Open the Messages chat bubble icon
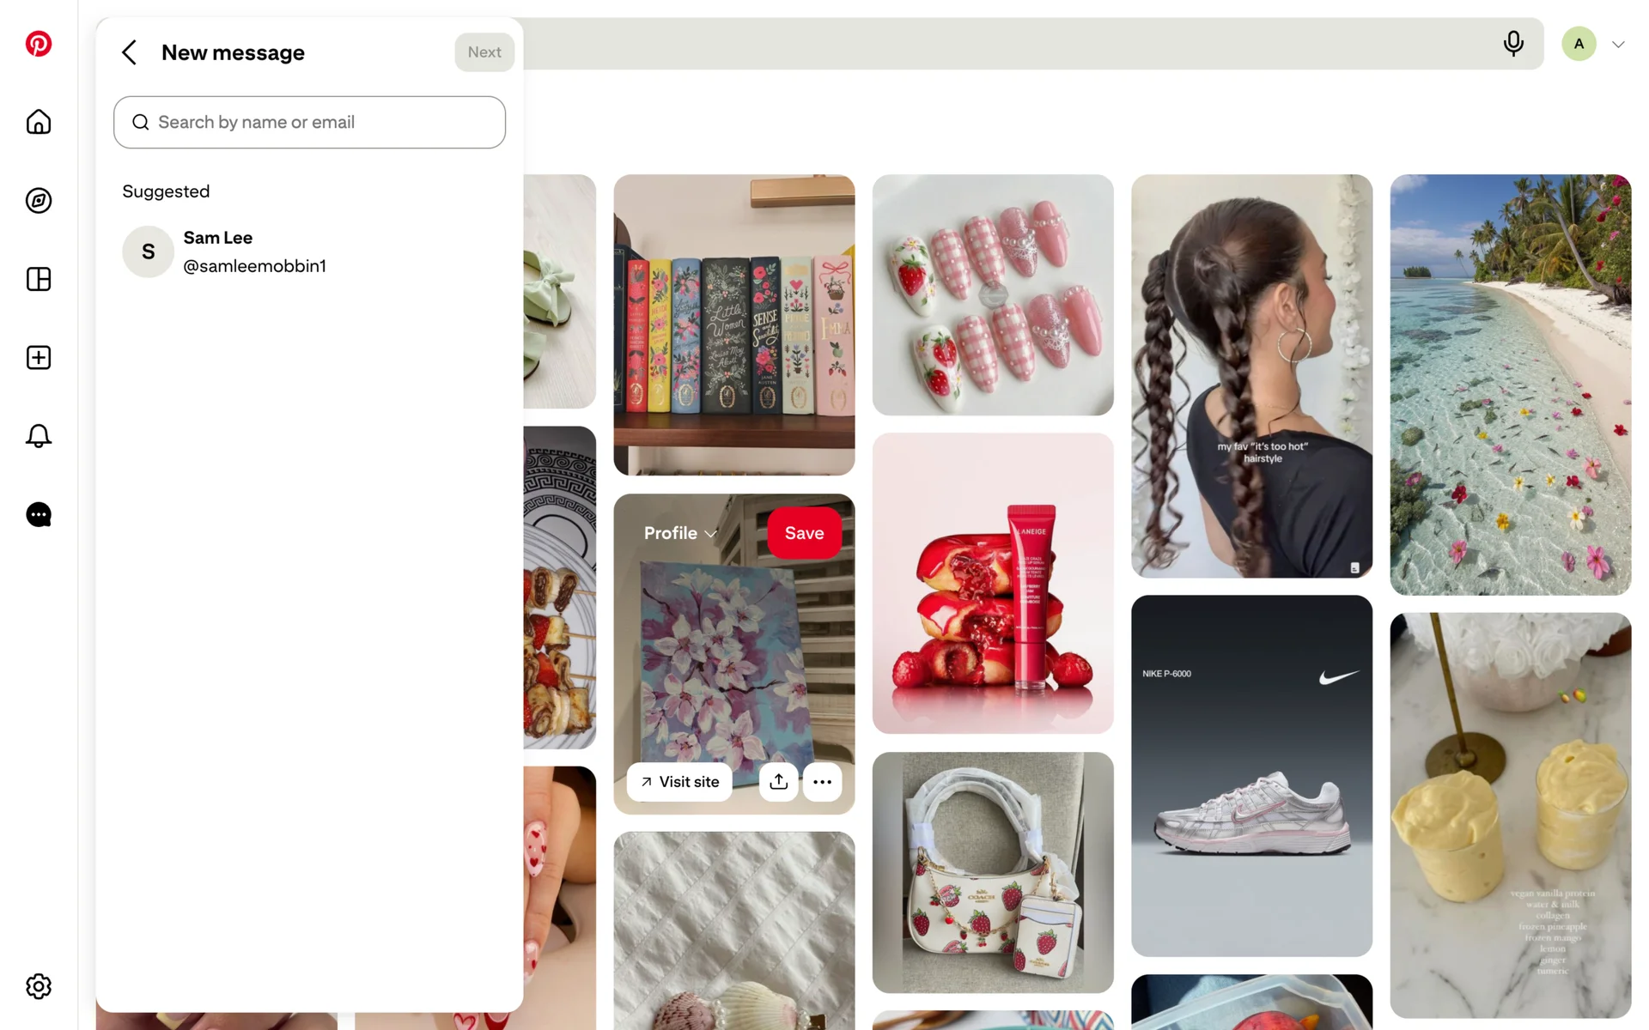The width and height of the screenshot is (1649, 1030). coord(39,514)
